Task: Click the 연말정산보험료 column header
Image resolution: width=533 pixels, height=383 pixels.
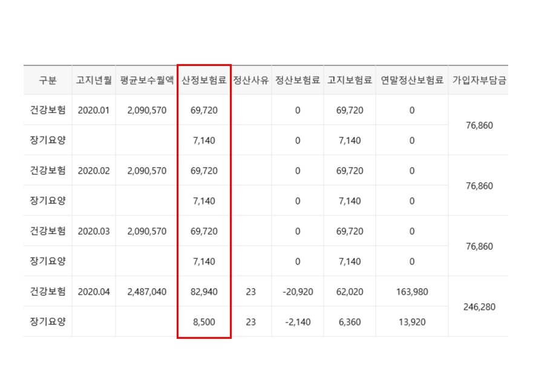Action: (x=412, y=80)
